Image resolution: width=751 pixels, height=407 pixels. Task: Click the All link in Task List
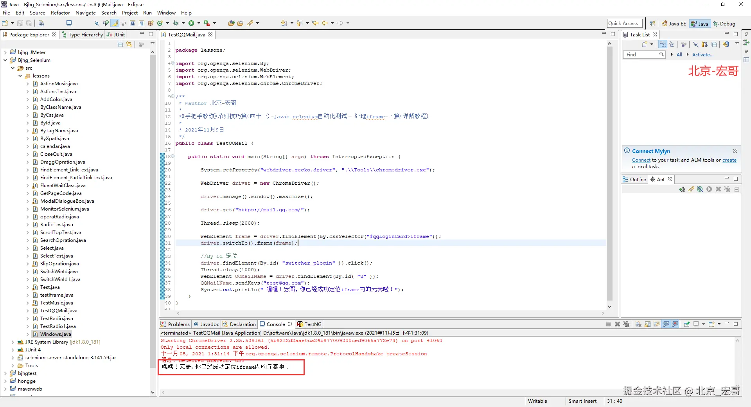(679, 55)
